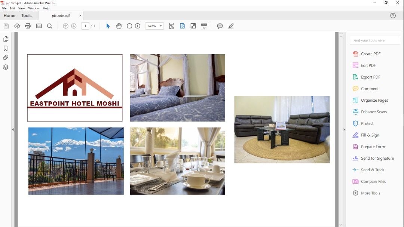Zoom in on the page

coord(137,26)
